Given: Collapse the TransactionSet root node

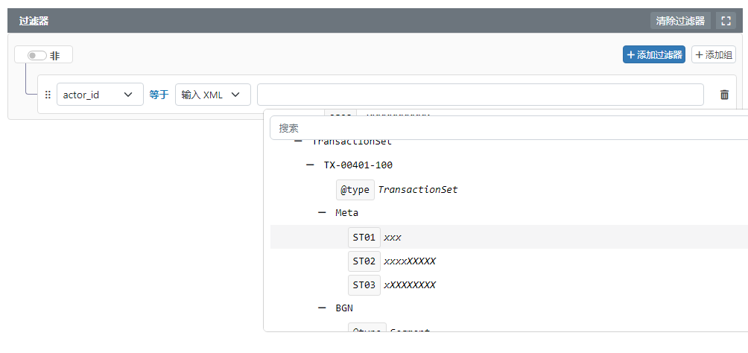Looking at the screenshot, I should coord(298,141).
